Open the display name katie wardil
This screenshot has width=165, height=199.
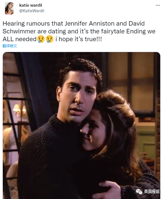30,5
